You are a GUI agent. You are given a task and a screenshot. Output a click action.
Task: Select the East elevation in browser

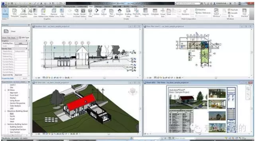(12, 114)
